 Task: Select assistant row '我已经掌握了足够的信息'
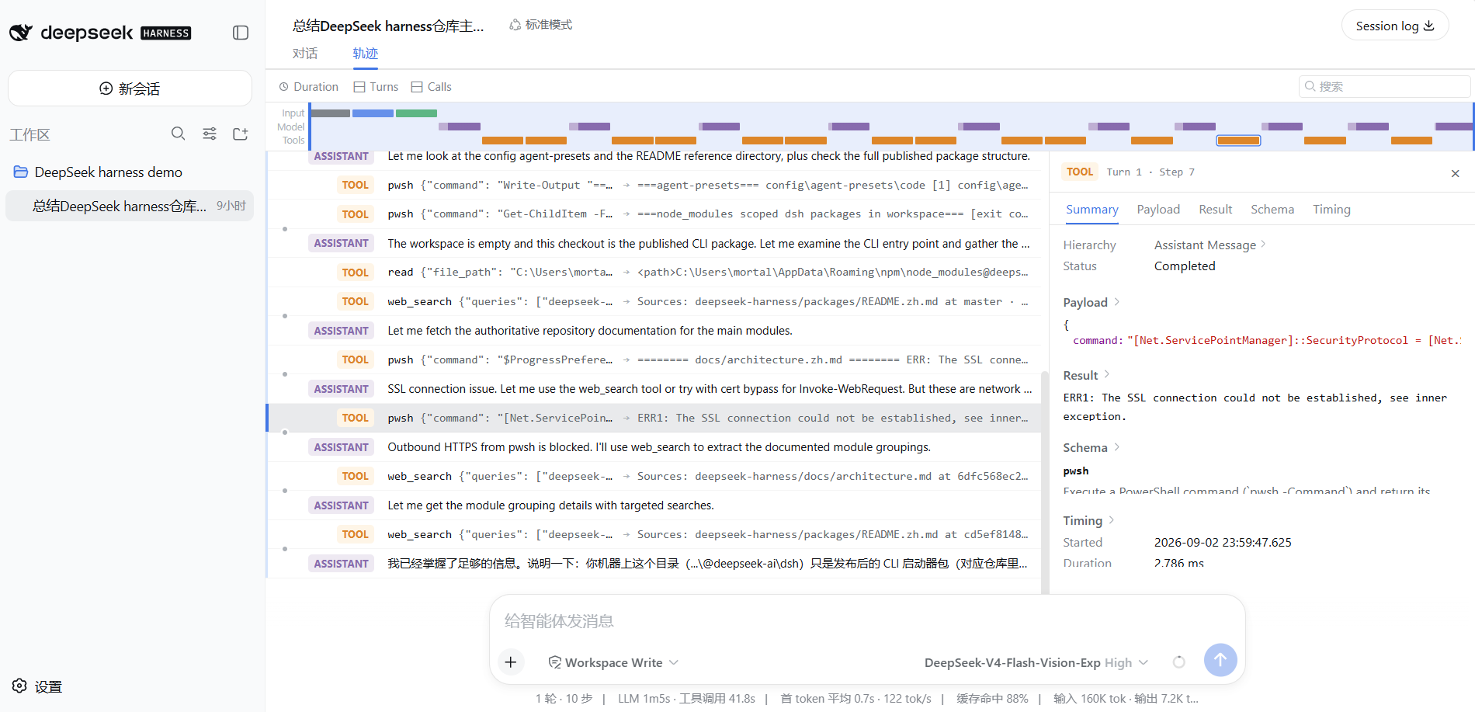(x=654, y=564)
